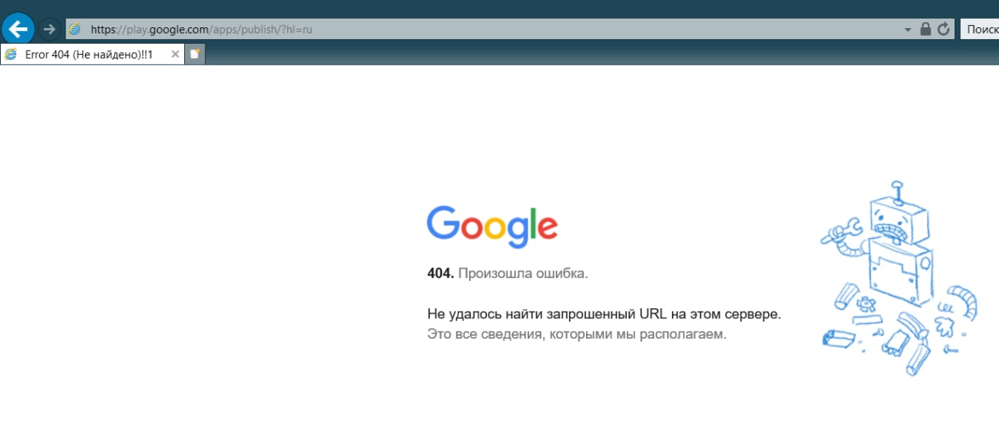The width and height of the screenshot is (999, 434).
Task: Open the address bar autocomplete dropdown arrow
Action: coord(908,30)
